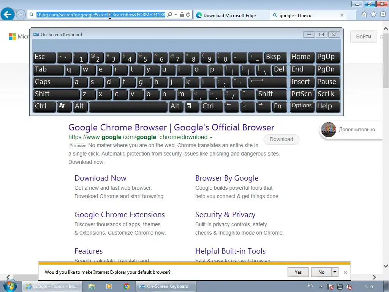
Task: Open the Helpful Built-in Tools link
Action: tap(230, 251)
